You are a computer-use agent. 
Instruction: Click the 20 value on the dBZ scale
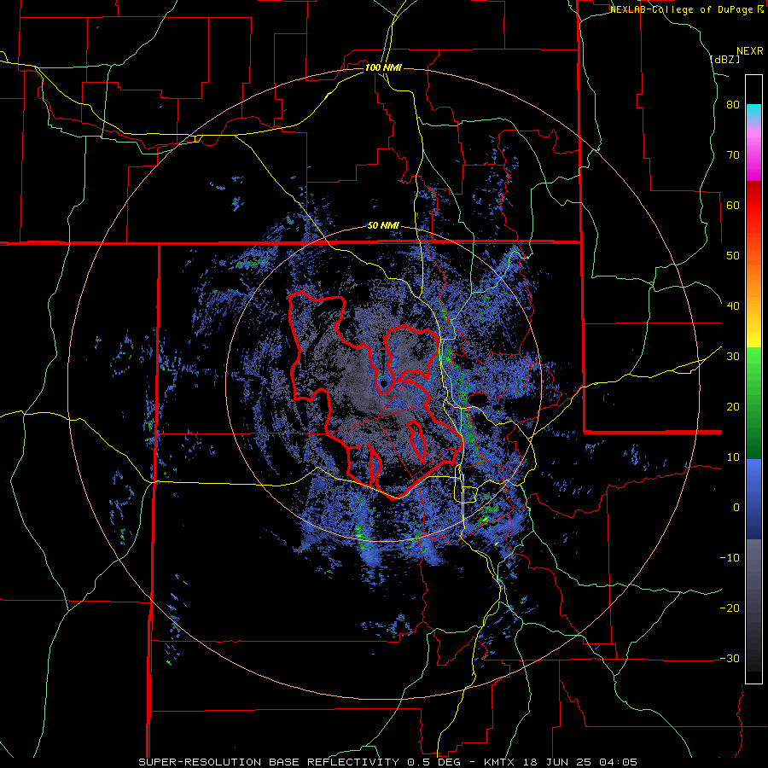pos(733,407)
